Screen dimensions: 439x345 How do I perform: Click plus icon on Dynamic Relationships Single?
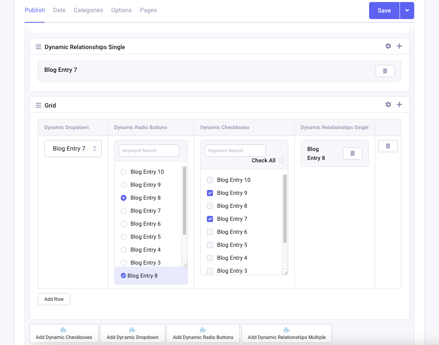click(399, 46)
